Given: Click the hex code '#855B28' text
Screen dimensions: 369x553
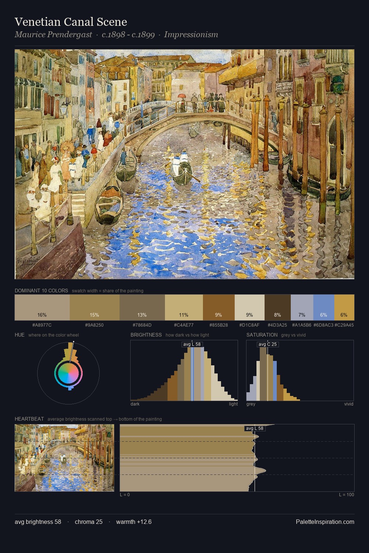Looking at the screenshot, I should coord(218,325).
